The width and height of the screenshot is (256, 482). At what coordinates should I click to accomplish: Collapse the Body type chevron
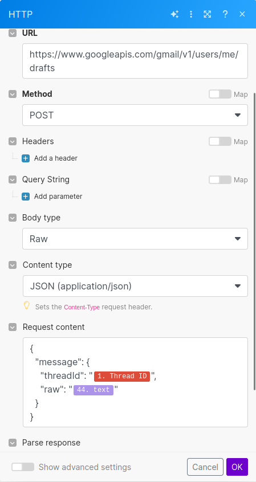tap(13, 218)
